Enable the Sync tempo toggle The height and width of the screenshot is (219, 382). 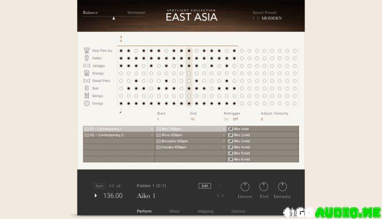pos(99,186)
